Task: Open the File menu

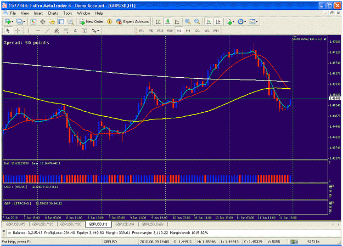Action: (x=13, y=13)
